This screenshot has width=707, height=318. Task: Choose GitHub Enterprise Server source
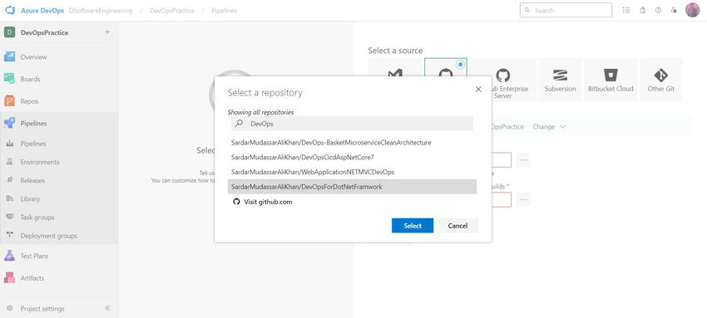[503, 80]
